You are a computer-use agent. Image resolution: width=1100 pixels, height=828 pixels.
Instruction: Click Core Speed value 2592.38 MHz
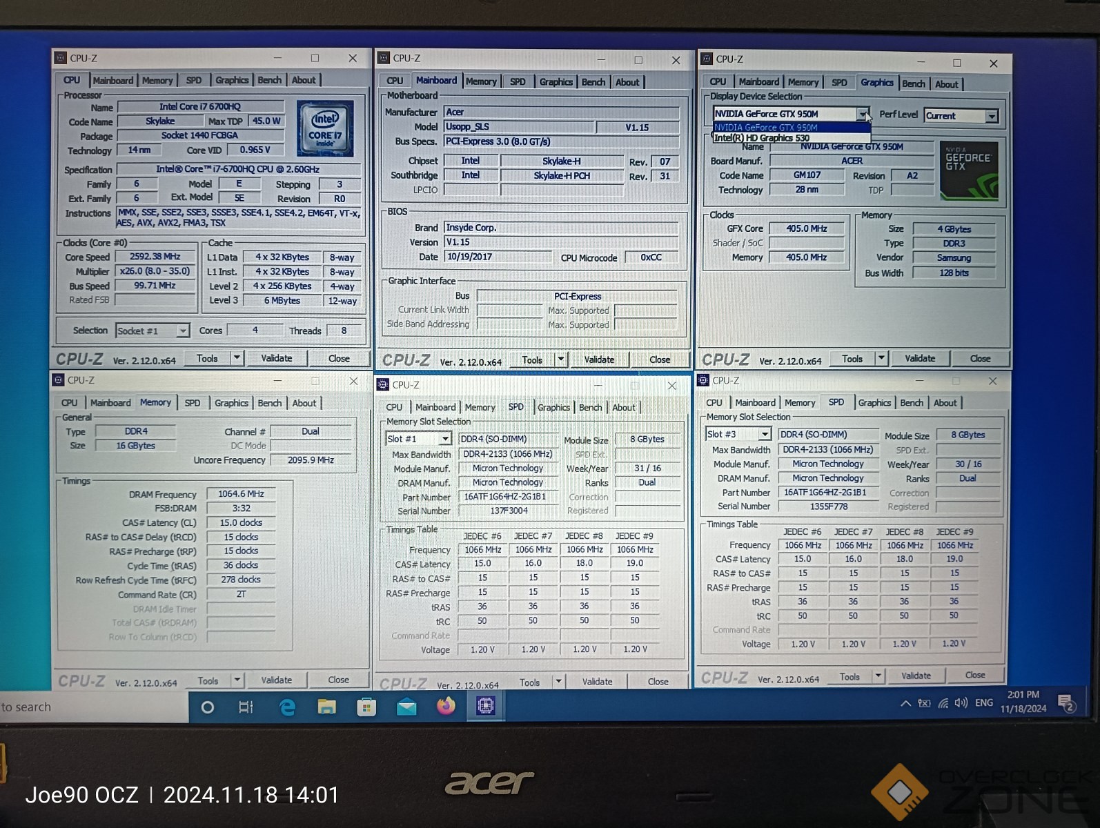tap(155, 257)
